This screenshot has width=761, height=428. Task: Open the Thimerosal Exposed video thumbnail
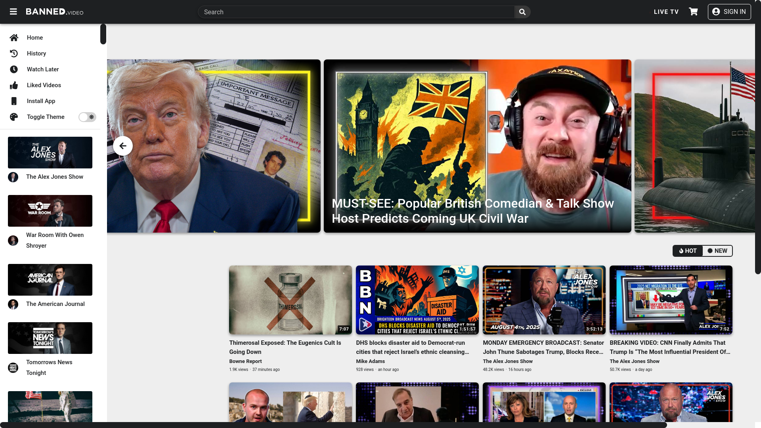[x=291, y=300]
